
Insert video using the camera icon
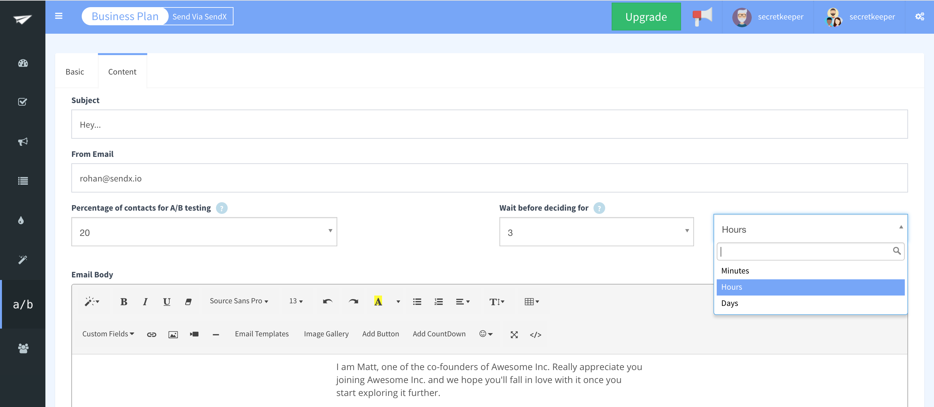[x=194, y=334]
